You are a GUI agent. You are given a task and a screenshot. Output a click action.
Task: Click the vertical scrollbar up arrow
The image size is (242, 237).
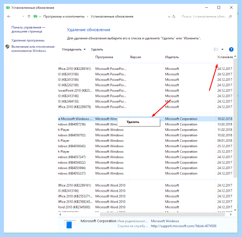pos(235,56)
